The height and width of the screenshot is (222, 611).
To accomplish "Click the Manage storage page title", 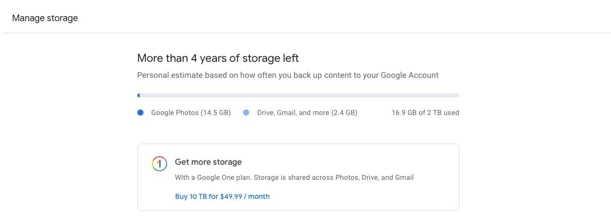I will point(45,18).
